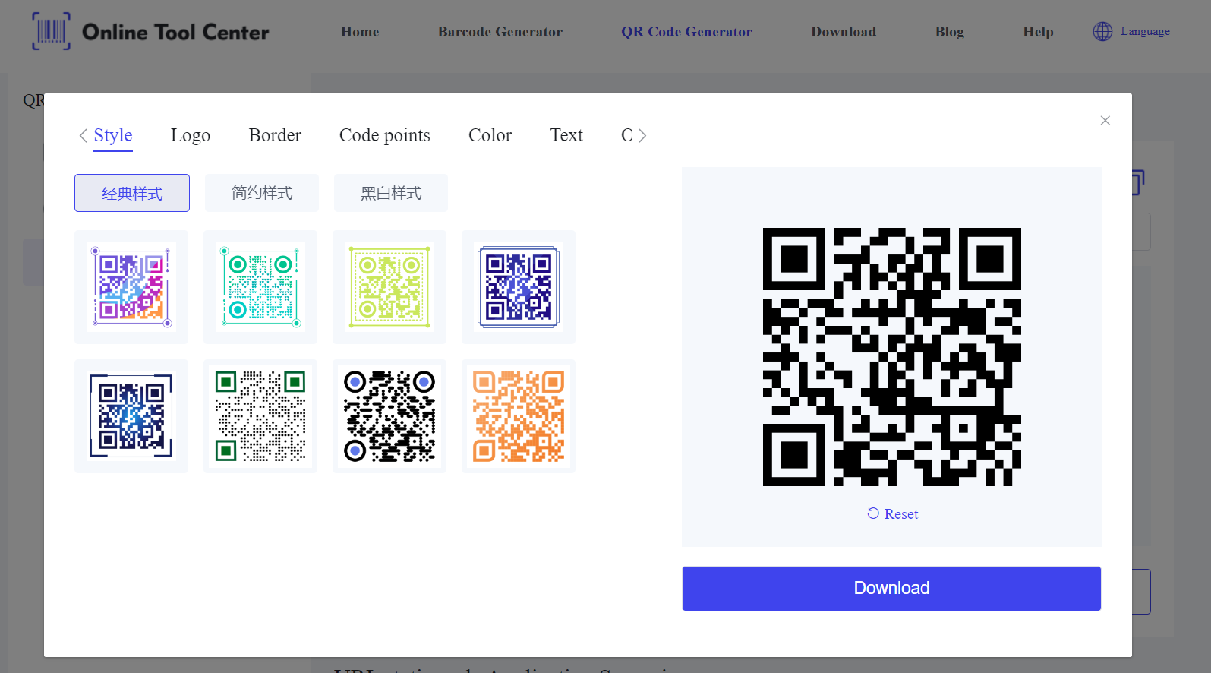Screen dimensions: 1211x673
Task: Go to Home in top navigation
Action: coord(360,32)
